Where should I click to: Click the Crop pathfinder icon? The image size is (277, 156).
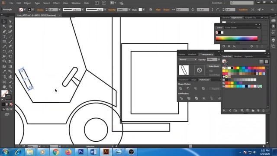(204, 98)
